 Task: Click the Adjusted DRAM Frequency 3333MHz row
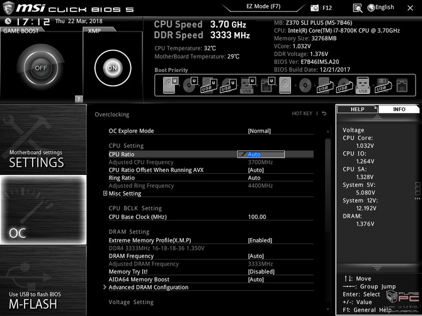(x=211, y=264)
